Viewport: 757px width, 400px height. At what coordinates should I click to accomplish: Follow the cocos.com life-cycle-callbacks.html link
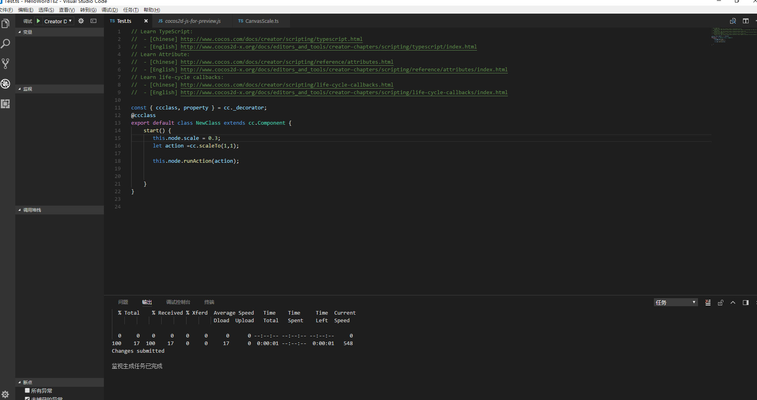tap(287, 85)
